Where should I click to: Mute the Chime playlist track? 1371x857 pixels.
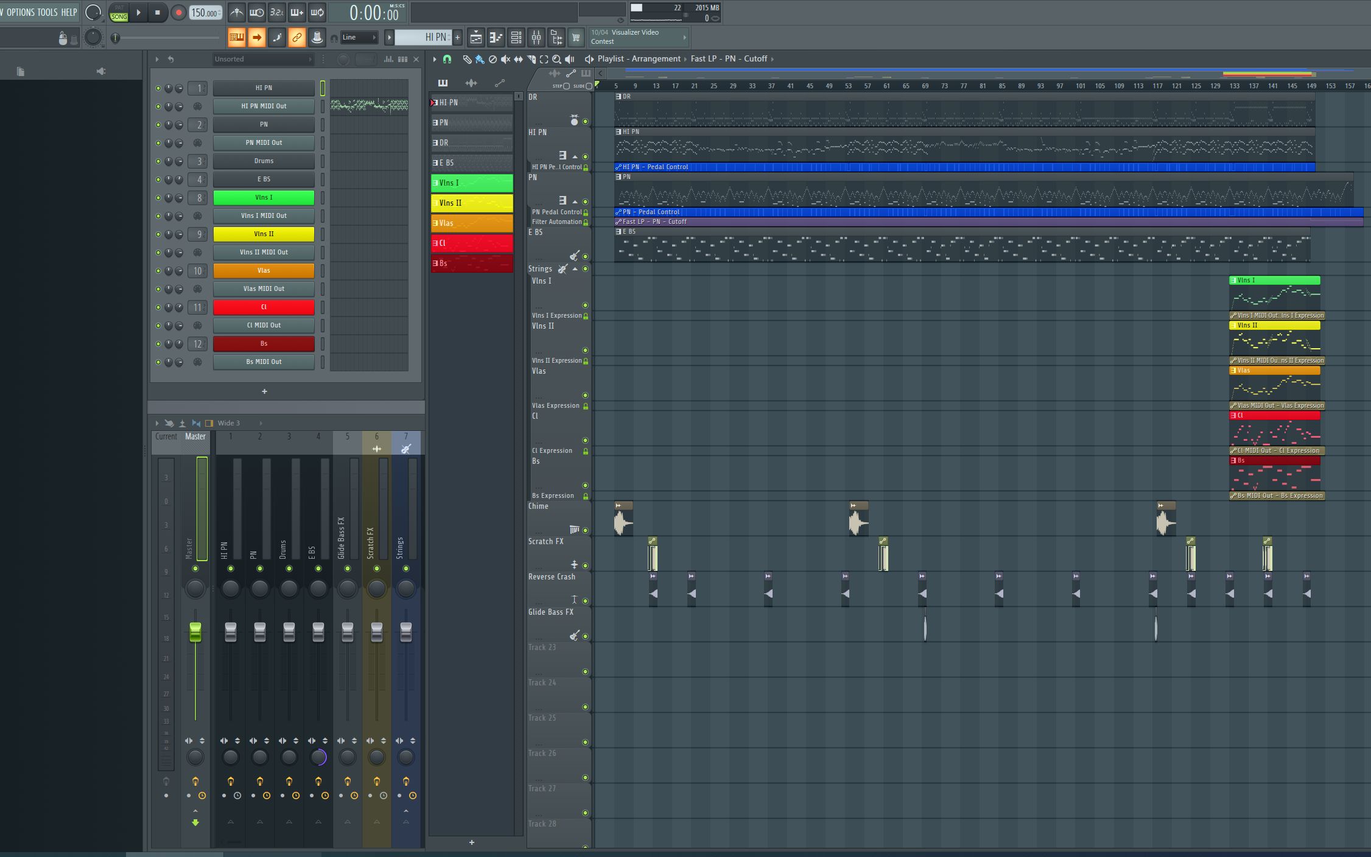pyautogui.click(x=586, y=530)
